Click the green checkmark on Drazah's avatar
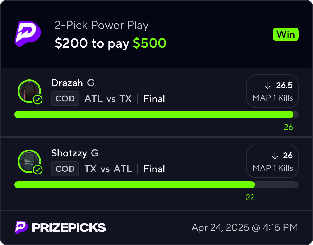Screen dimensions: 313x245 tap(38, 99)
